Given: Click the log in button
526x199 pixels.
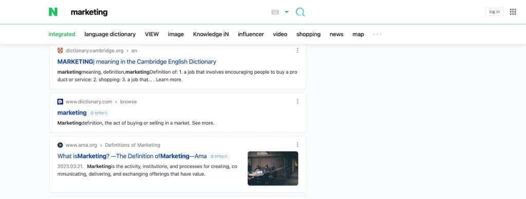Looking at the screenshot, I should [x=494, y=12].
